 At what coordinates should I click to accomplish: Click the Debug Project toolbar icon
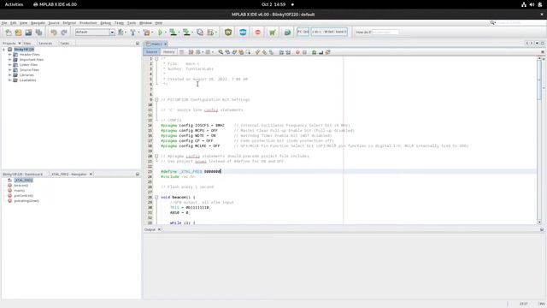point(211,33)
